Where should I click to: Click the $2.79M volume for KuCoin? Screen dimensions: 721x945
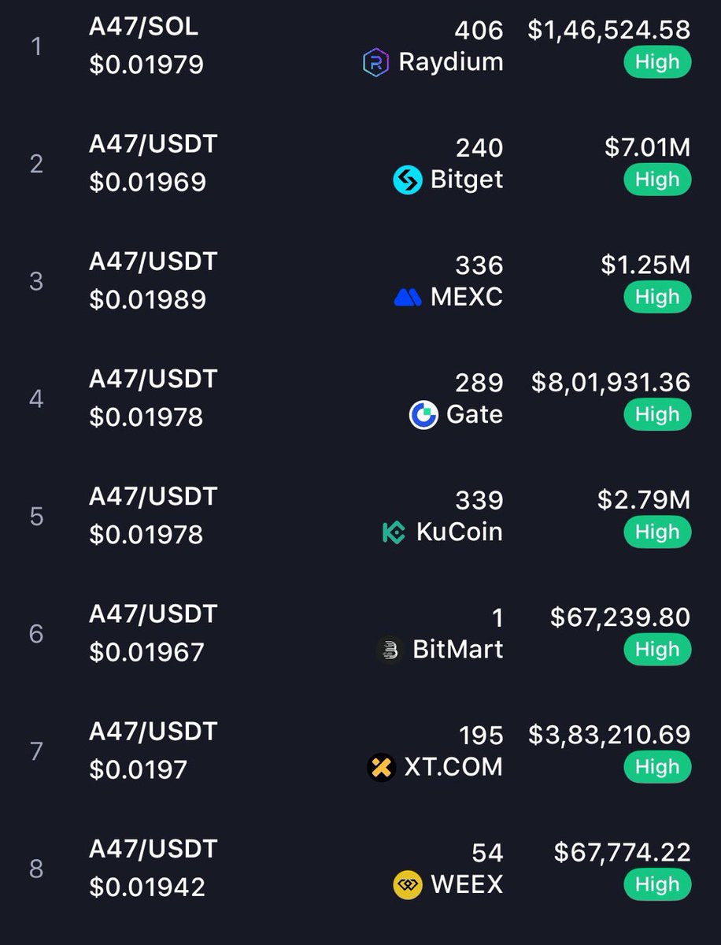click(x=644, y=500)
